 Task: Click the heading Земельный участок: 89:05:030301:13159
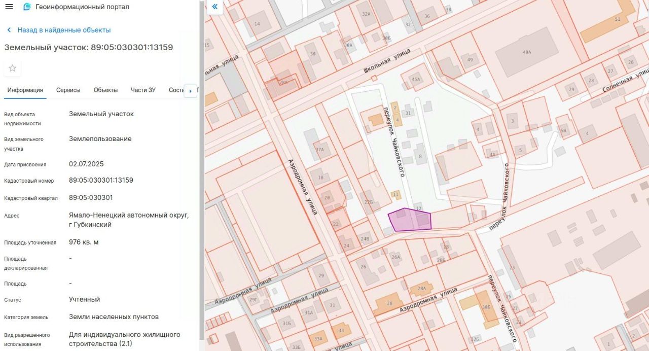(x=89, y=47)
